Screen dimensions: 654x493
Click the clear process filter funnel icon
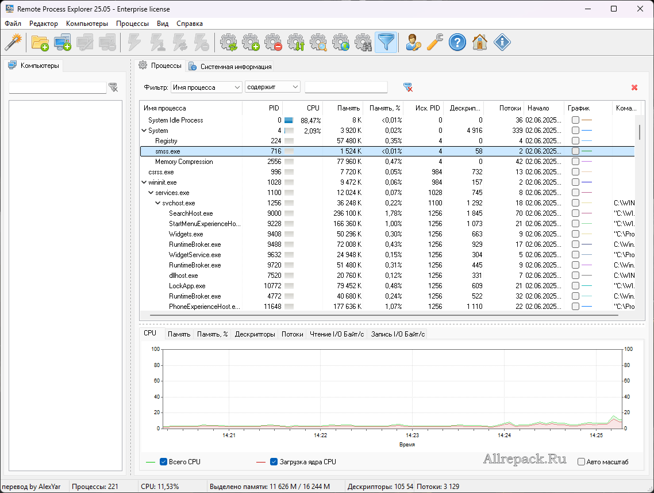click(408, 87)
